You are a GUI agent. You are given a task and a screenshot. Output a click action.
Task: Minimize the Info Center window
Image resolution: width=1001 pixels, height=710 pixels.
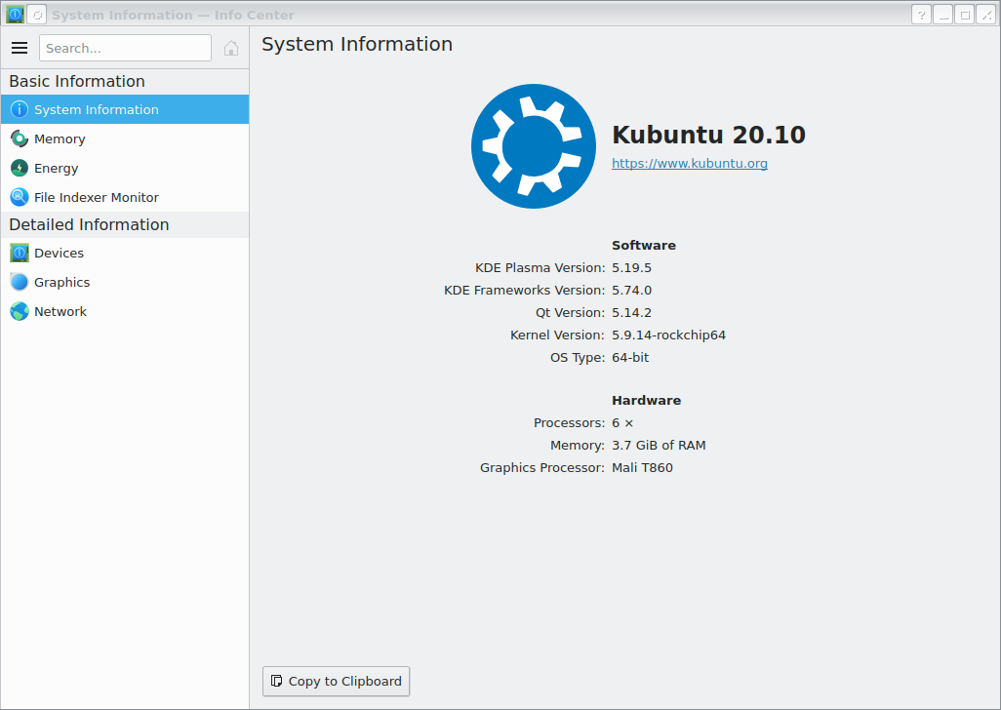pyautogui.click(x=942, y=14)
